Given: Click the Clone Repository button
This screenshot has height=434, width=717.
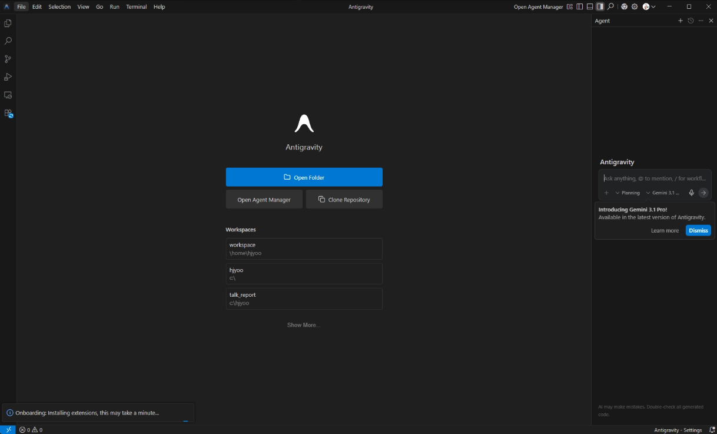Looking at the screenshot, I should [x=344, y=200].
